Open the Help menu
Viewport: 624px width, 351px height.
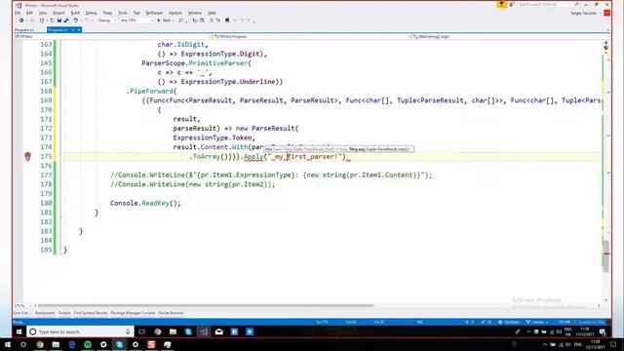pos(212,13)
